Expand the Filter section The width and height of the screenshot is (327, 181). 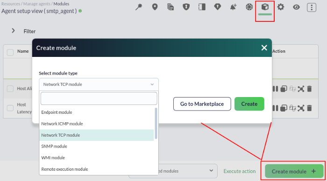[13, 31]
